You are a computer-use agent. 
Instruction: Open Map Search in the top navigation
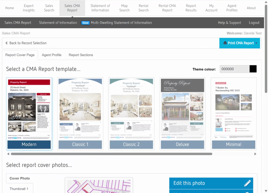coord(124,8)
